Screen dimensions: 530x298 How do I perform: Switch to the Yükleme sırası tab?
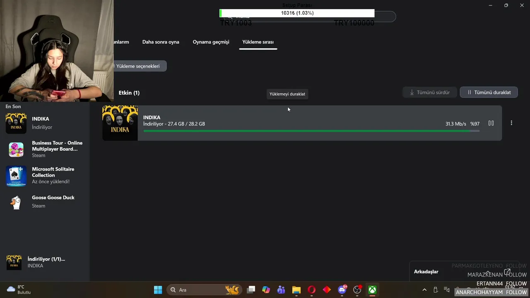258,42
